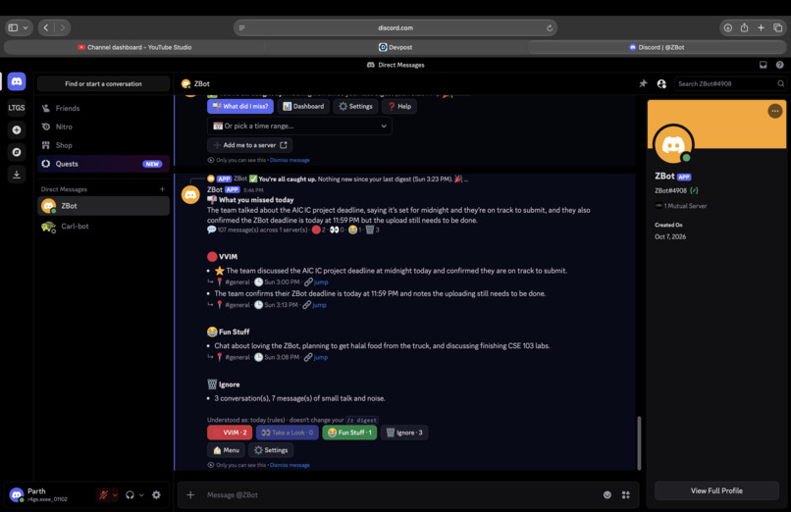Expand headphone output options chevron

click(x=141, y=495)
